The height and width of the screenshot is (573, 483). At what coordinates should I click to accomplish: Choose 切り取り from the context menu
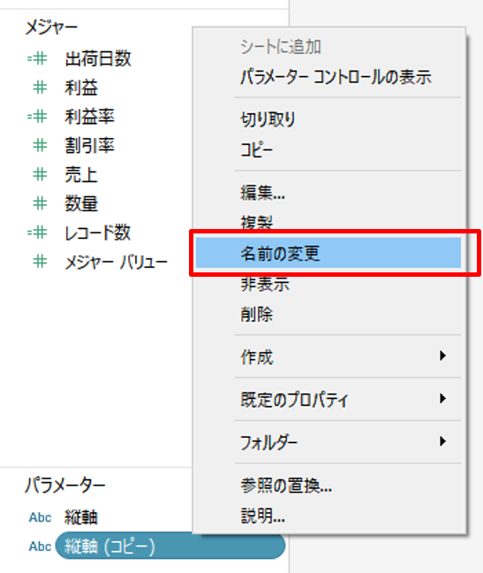[268, 119]
